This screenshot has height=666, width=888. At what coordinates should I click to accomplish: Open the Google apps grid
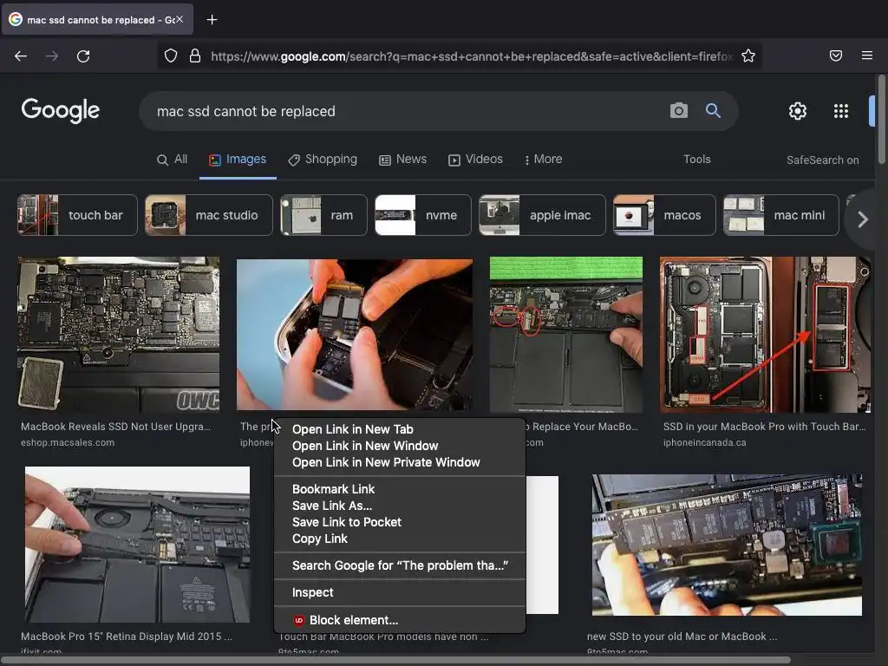(x=841, y=111)
